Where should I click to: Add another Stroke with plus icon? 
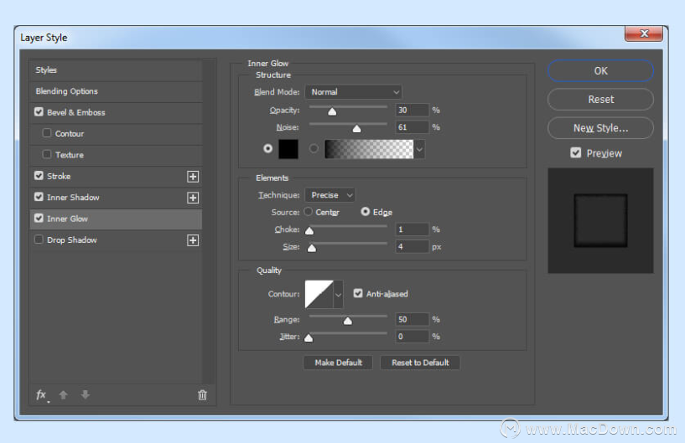pos(193,177)
